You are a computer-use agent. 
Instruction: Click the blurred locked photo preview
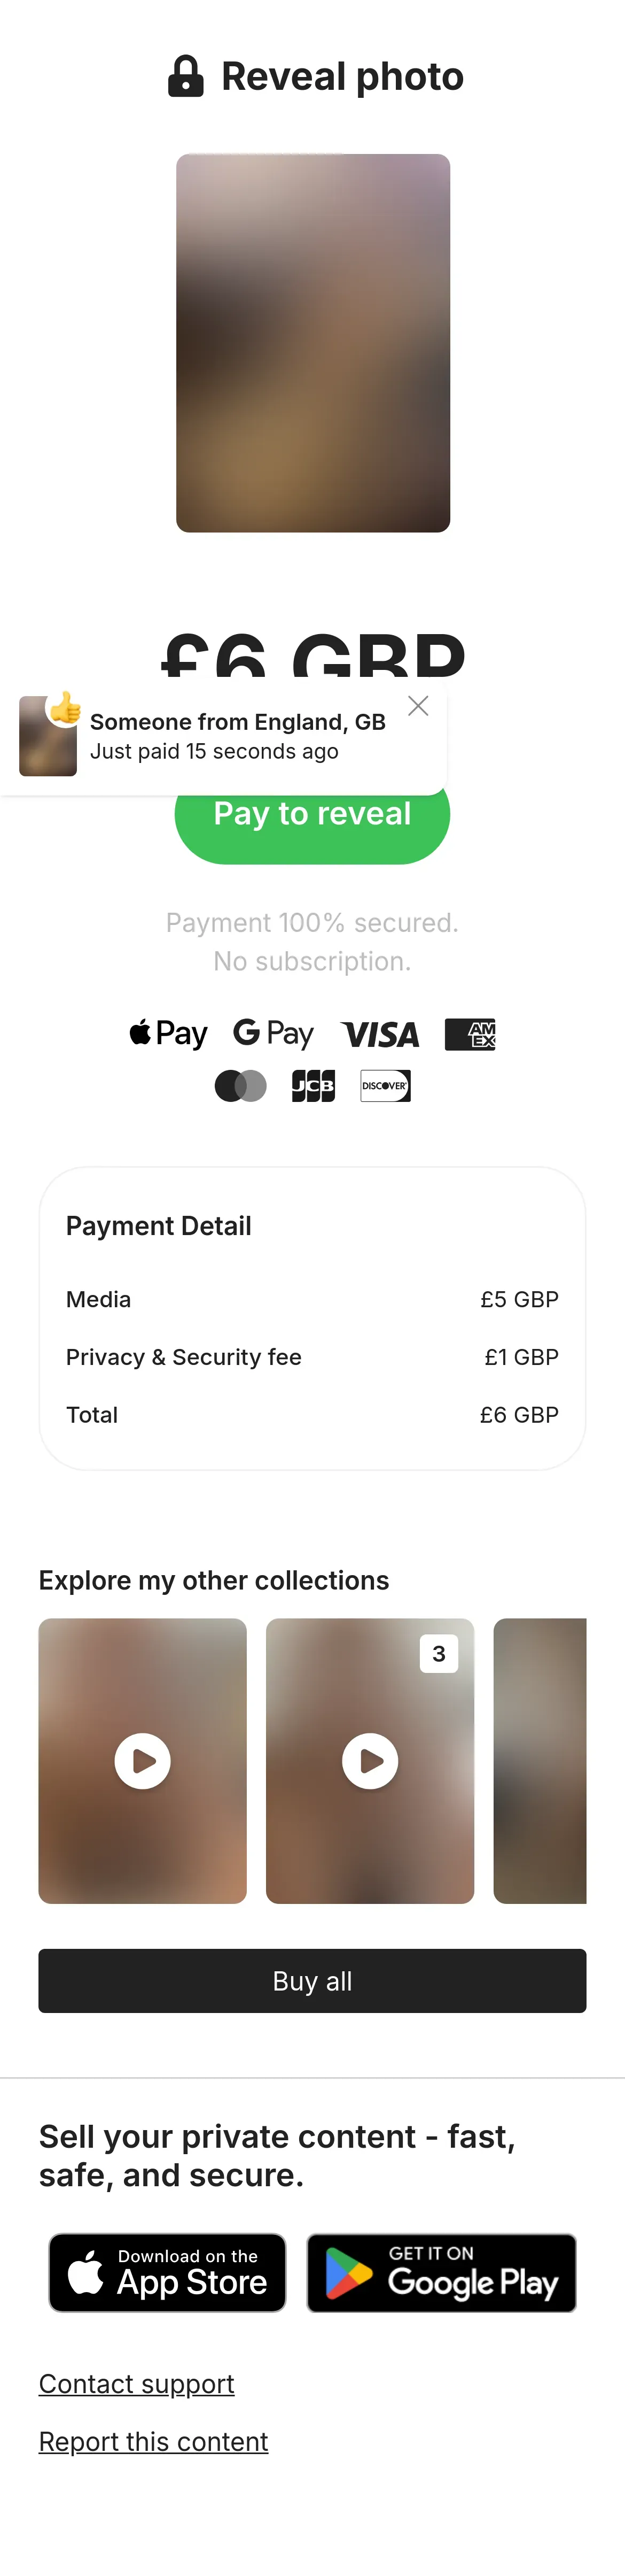(312, 343)
